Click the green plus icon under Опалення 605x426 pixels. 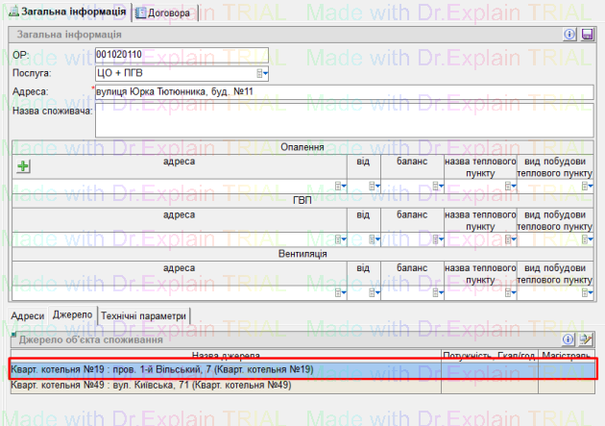24,166
